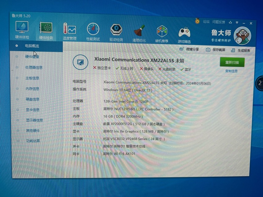This screenshot has height=197, width=263.
Task: Click the 摄像头 status indicator
Action: (x=146, y=69)
